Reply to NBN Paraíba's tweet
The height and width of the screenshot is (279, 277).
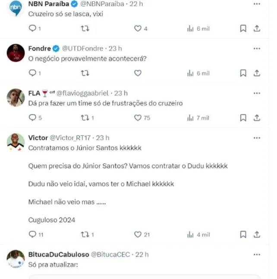click(33, 29)
